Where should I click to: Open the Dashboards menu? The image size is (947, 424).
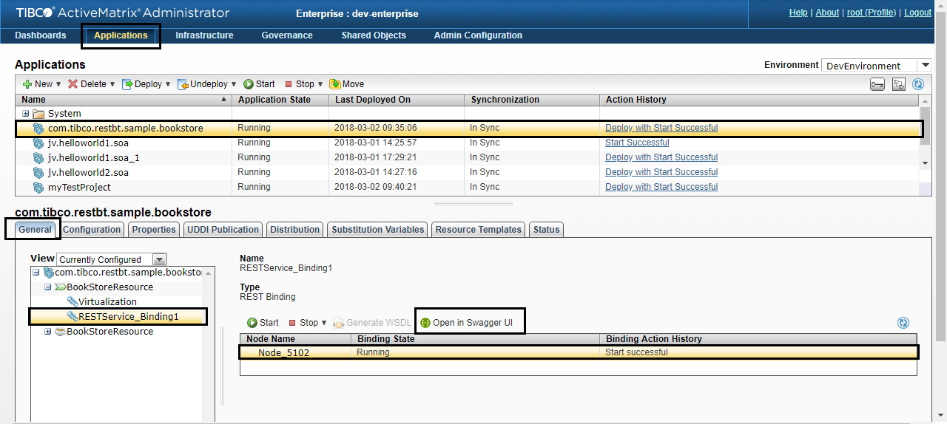pyautogui.click(x=41, y=35)
